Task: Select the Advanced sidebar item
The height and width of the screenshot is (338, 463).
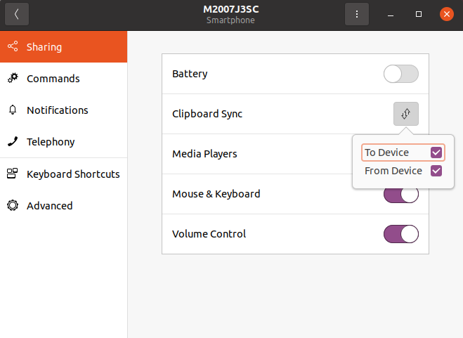Action: (x=50, y=206)
